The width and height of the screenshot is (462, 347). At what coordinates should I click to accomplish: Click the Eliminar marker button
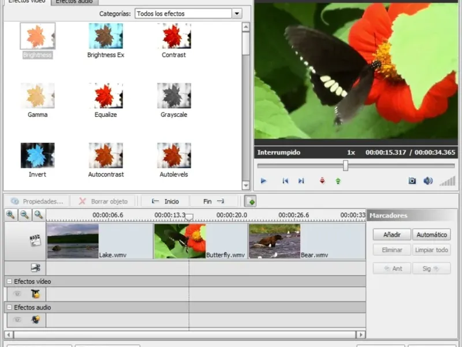392,250
